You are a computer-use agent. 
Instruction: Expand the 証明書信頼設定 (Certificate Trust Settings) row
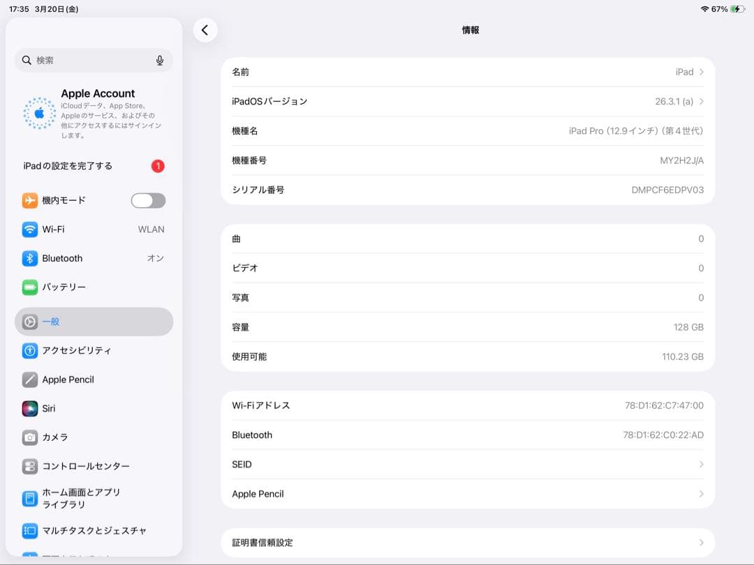pos(466,543)
